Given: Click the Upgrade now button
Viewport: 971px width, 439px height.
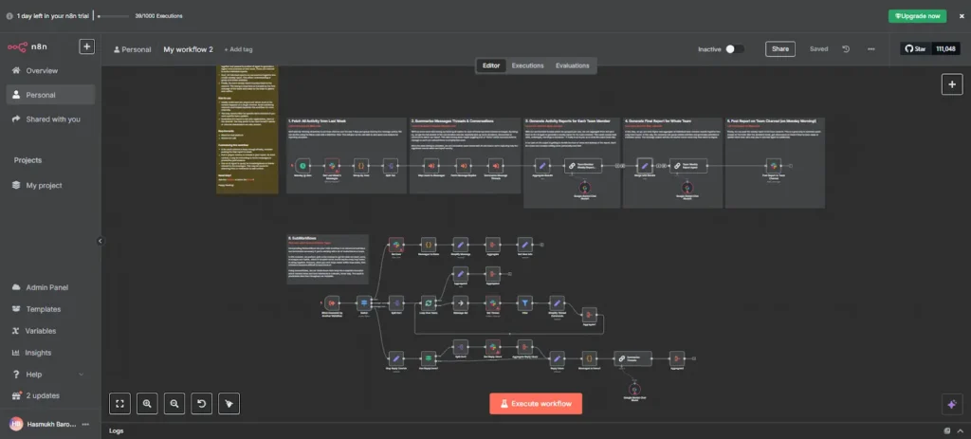Looking at the screenshot, I should click(916, 16).
